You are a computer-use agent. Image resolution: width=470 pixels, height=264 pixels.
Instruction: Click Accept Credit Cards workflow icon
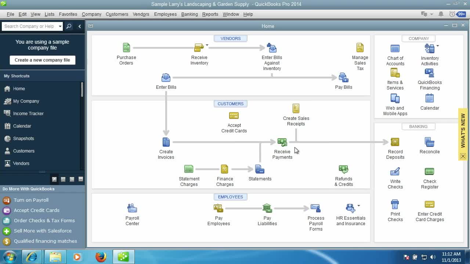click(x=234, y=115)
